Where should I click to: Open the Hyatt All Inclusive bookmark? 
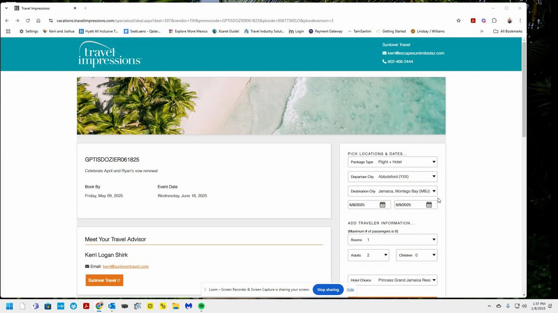pos(99,31)
